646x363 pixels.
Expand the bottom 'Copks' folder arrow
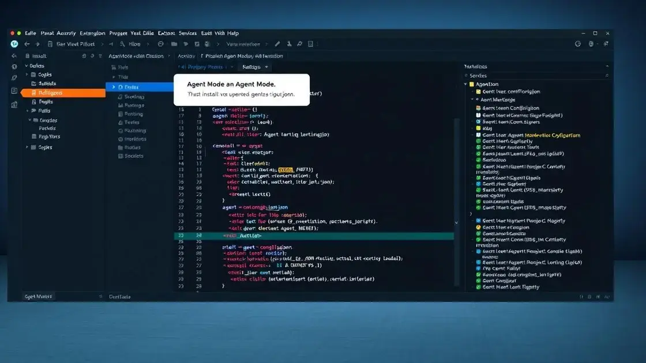tap(27, 147)
